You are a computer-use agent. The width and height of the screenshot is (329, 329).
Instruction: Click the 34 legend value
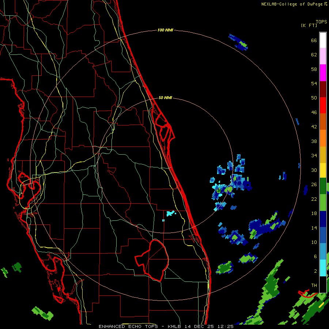314,156
